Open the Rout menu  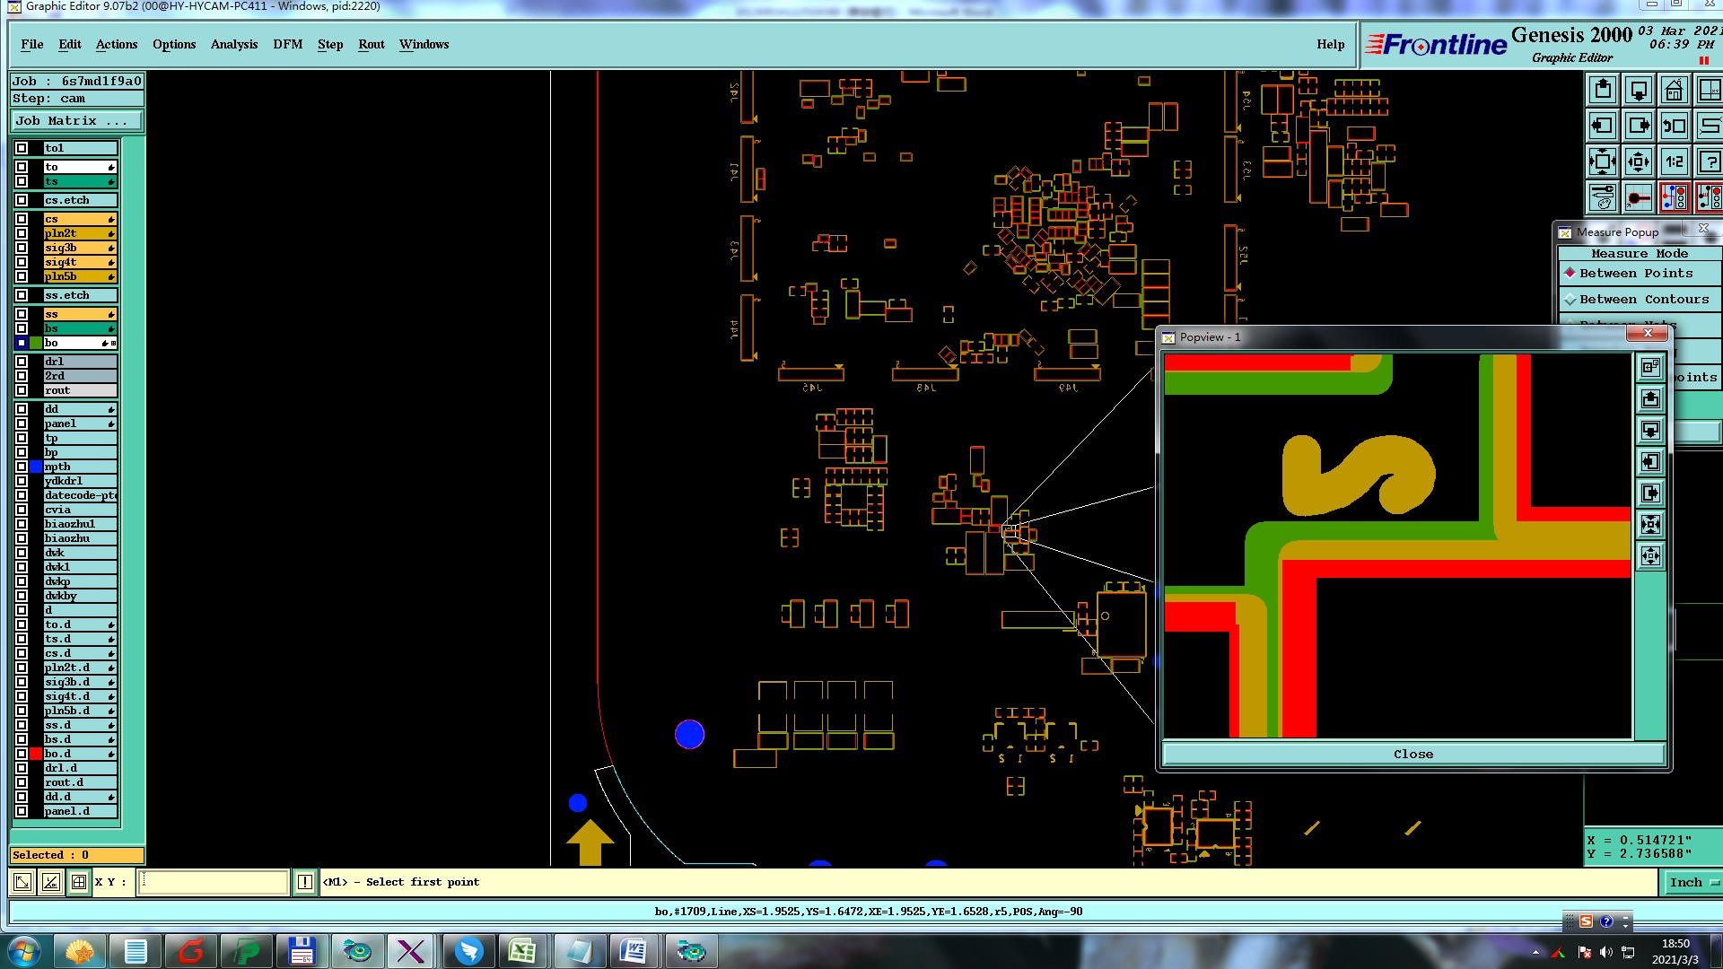372,44
